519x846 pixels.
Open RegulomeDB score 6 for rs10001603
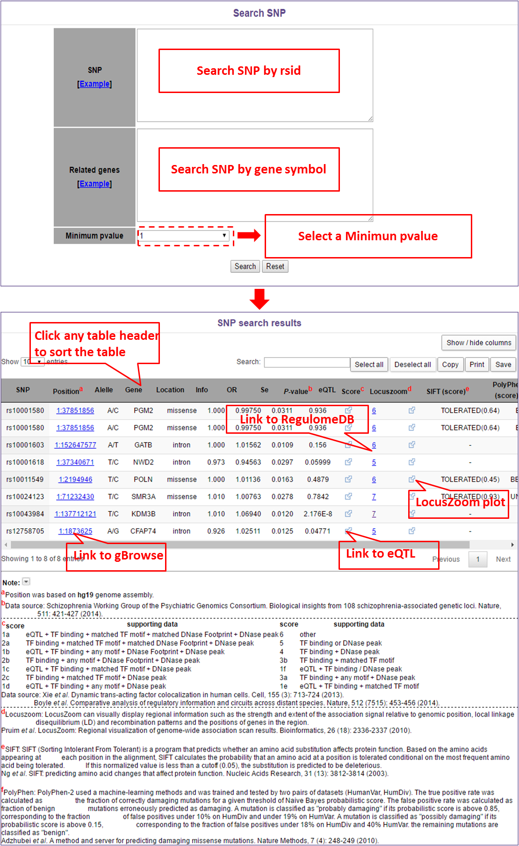[x=374, y=445]
